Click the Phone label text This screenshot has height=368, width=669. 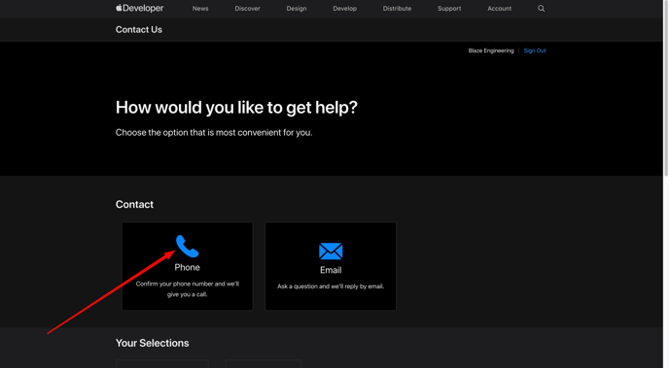click(188, 267)
